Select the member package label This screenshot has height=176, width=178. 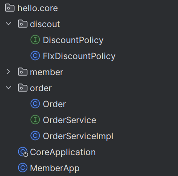pos(47,72)
